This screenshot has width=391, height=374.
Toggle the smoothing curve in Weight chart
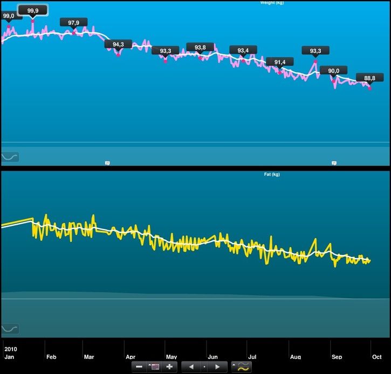pos(10,157)
